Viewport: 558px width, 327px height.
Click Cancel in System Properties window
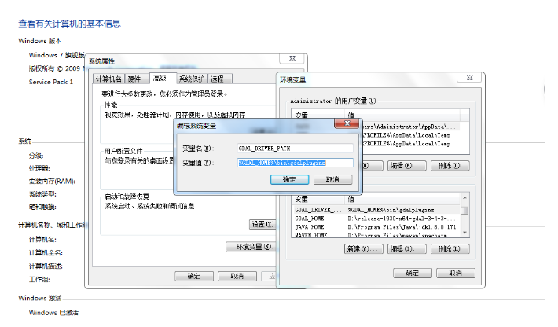pos(237,276)
